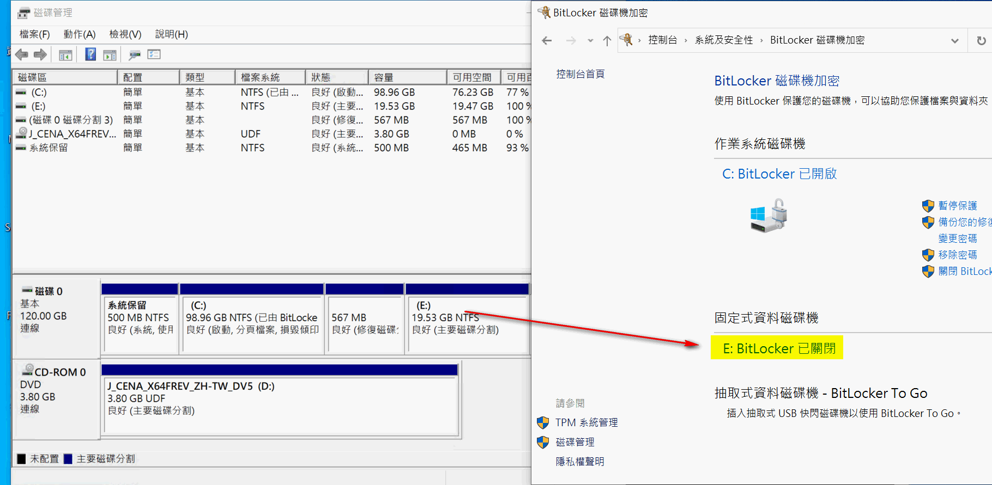Click the forward arrow in BitLocker window
This screenshot has height=485, width=992.
(x=571, y=40)
